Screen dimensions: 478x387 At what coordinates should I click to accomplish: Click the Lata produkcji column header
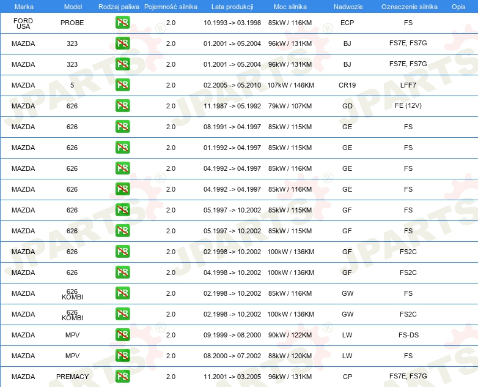[232, 7]
